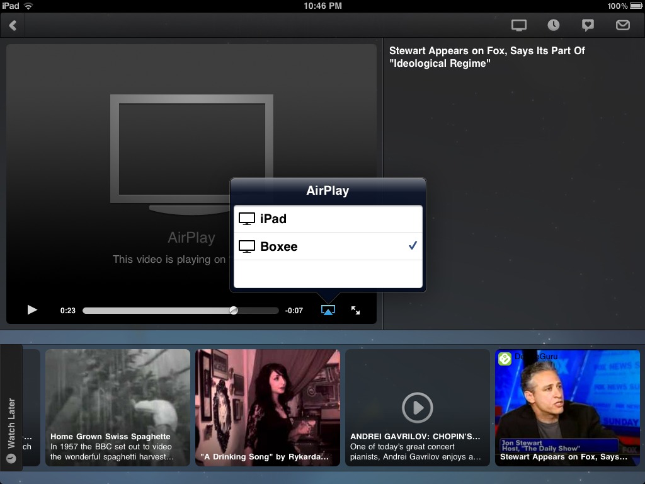
Task: Play the video with the play button
Action: click(x=32, y=310)
